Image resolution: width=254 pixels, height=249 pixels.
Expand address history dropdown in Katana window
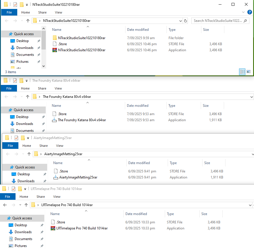251,97
